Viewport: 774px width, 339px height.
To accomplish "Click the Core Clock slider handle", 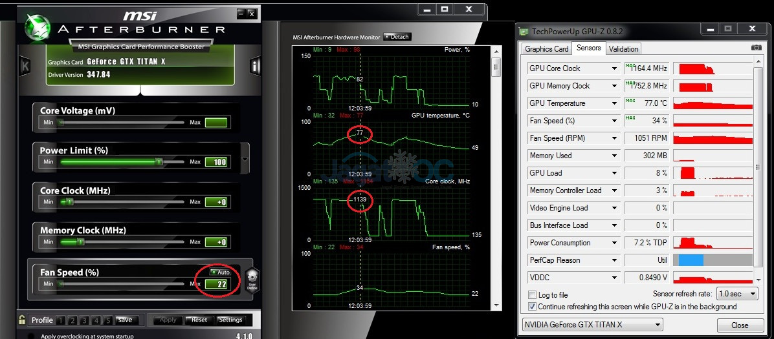I will coord(70,202).
